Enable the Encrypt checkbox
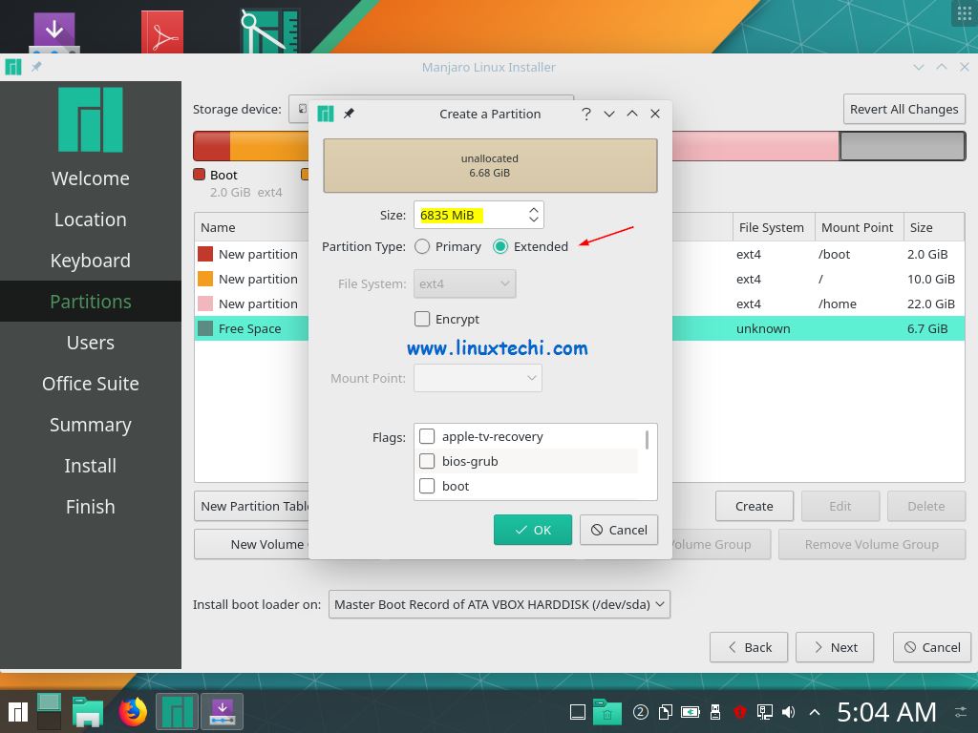The image size is (978, 733). pos(422,319)
